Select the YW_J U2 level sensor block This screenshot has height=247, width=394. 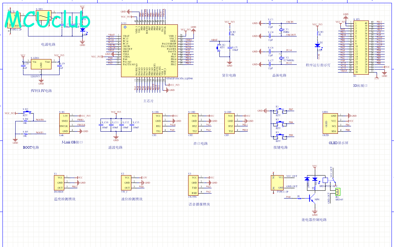[x=126, y=183]
